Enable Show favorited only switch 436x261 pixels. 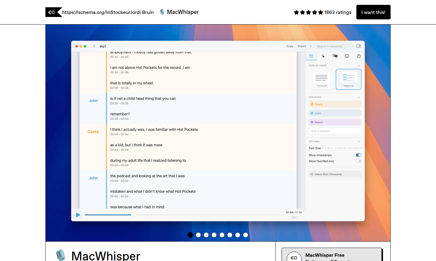[x=358, y=161]
